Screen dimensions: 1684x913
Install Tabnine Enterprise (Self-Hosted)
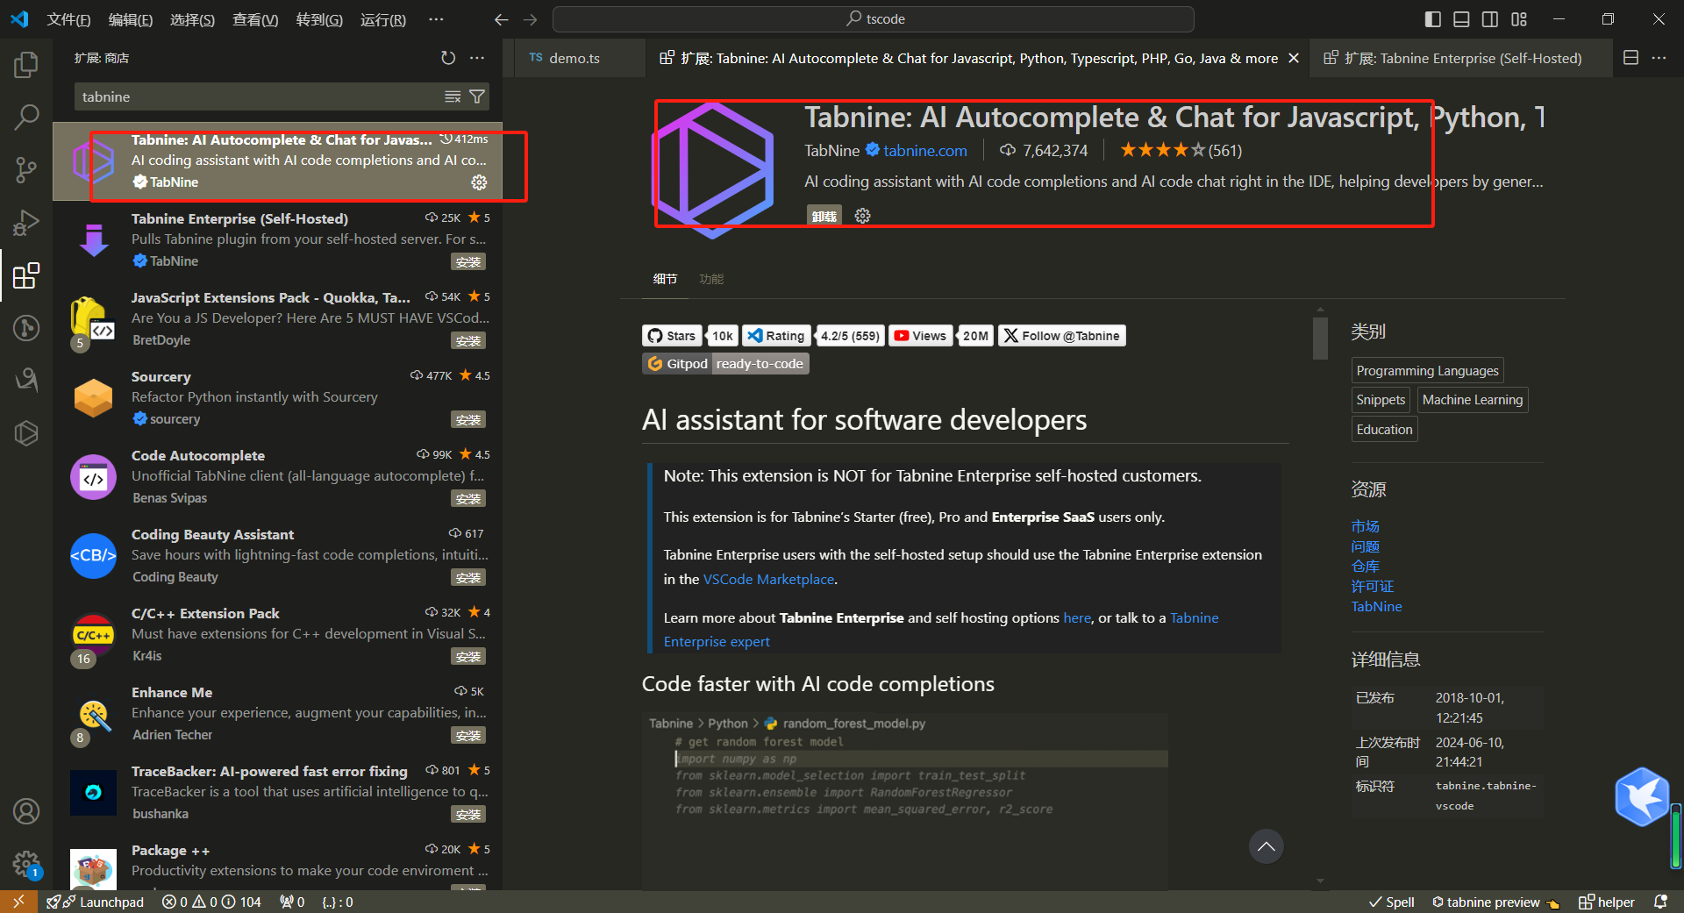click(468, 261)
